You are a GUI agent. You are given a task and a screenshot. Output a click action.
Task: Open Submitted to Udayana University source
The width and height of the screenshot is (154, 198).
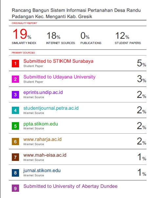pyautogui.click(x=59, y=77)
